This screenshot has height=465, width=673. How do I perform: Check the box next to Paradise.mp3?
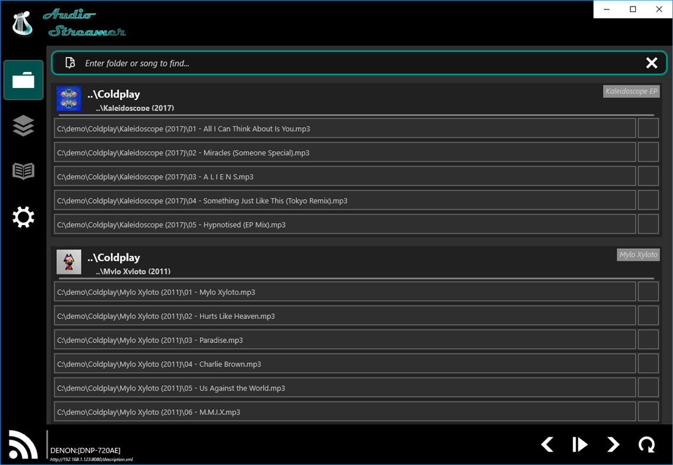point(648,339)
